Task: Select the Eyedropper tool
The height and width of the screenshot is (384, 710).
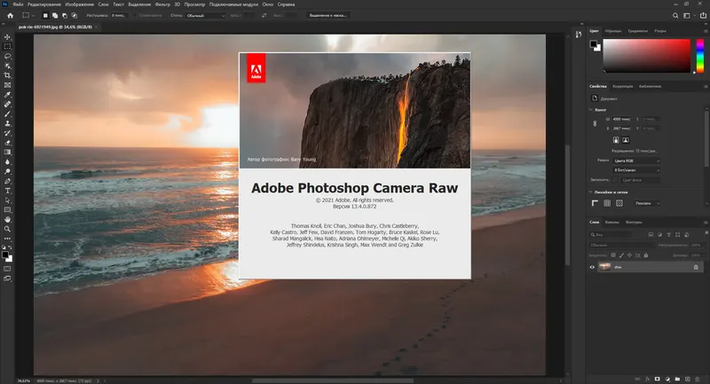Action: pyautogui.click(x=8, y=94)
